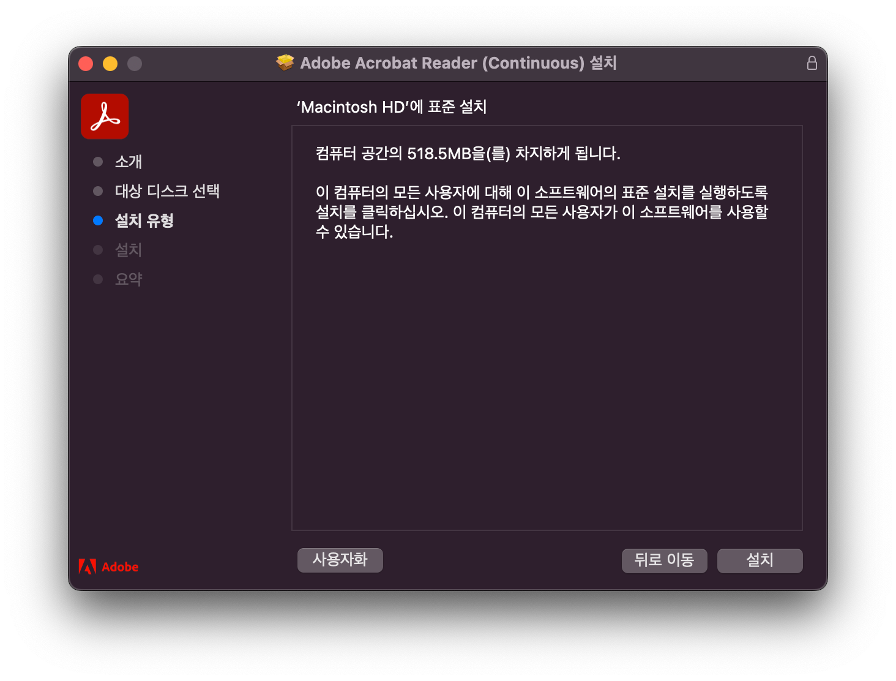Click the yellow minimize button
Screen dimensions: 896x681
pos(110,63)
